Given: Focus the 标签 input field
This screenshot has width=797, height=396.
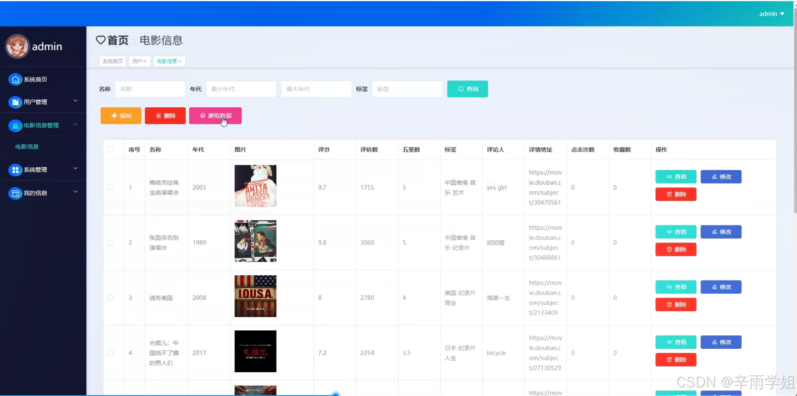Looking at the screenshot, I should 407,89.
